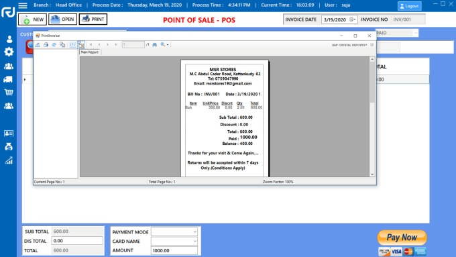Click the NEW invoice button
The image size is (456, 257).
coord(33,19)
